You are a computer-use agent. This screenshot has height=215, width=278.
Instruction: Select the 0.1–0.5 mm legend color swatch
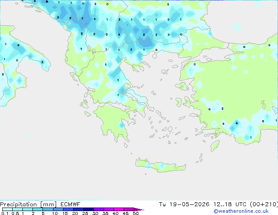tap(7, 209)
